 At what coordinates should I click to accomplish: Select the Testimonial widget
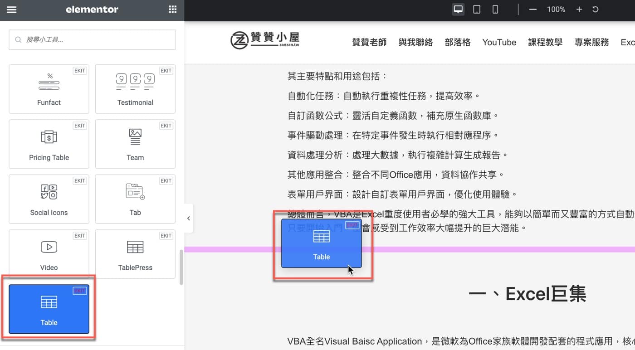135,89
